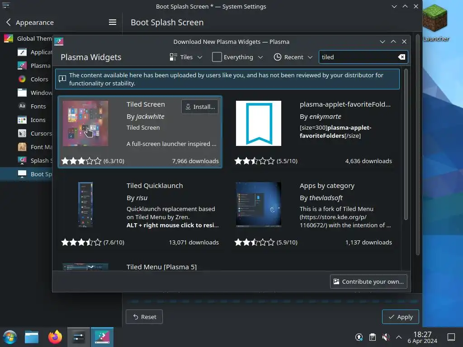Screen dimensions: 463x347
Task: Go back to Appearance with the back arrow
Action: (9, 22)
